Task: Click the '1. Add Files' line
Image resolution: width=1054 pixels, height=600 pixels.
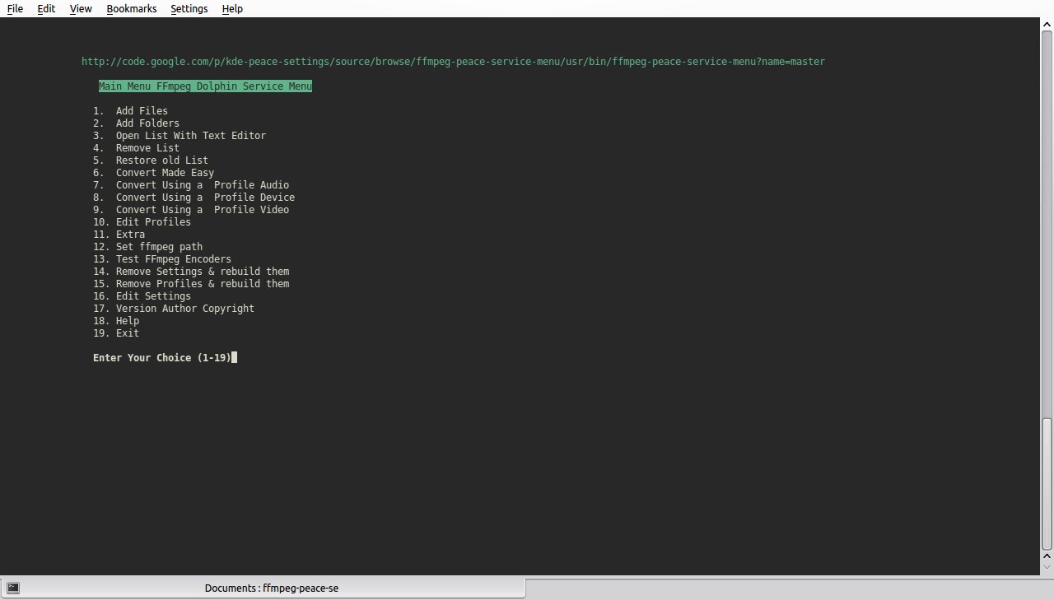Action: click(130, 111)
